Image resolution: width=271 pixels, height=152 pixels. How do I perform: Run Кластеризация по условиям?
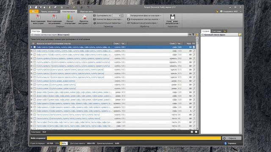[54, 19]
